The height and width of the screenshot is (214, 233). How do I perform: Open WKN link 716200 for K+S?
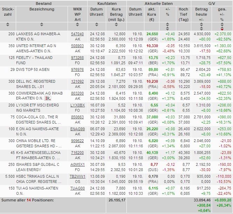77,153
